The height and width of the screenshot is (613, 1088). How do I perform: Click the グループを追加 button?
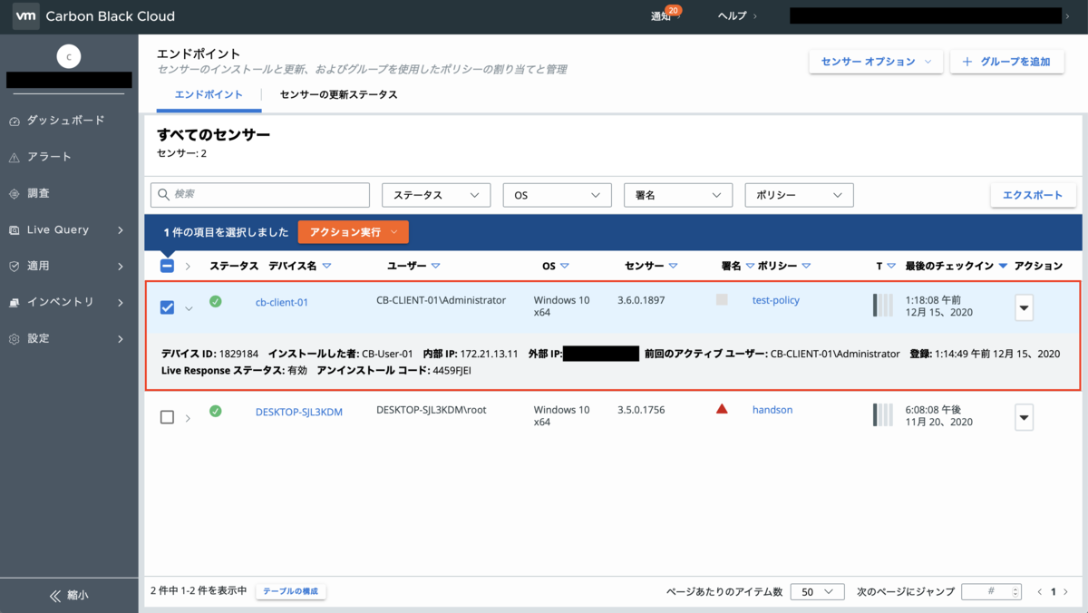coord(1006,62)
